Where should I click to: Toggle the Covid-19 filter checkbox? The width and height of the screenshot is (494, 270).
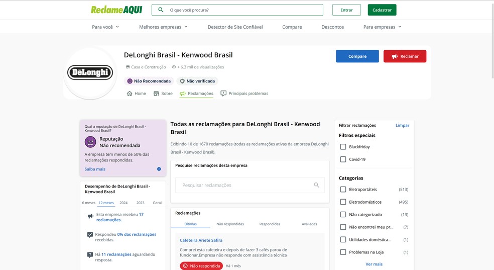[343, 159]
